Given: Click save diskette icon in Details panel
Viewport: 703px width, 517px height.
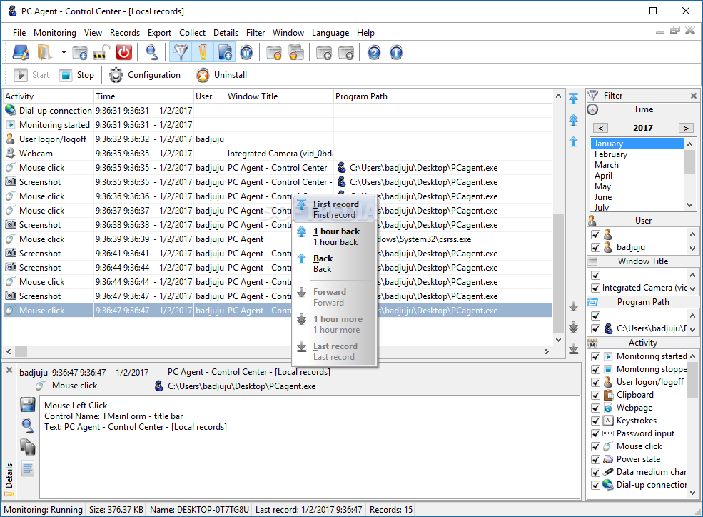Looking at the screenshot, I should pos(28,404).
